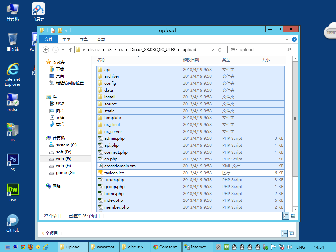Switch to large icons view in upload window
Screen dimensions: 336x252
(x=293, y=216)
